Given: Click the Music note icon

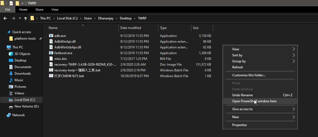Looking at the screenshot, I should pos(11,80).
